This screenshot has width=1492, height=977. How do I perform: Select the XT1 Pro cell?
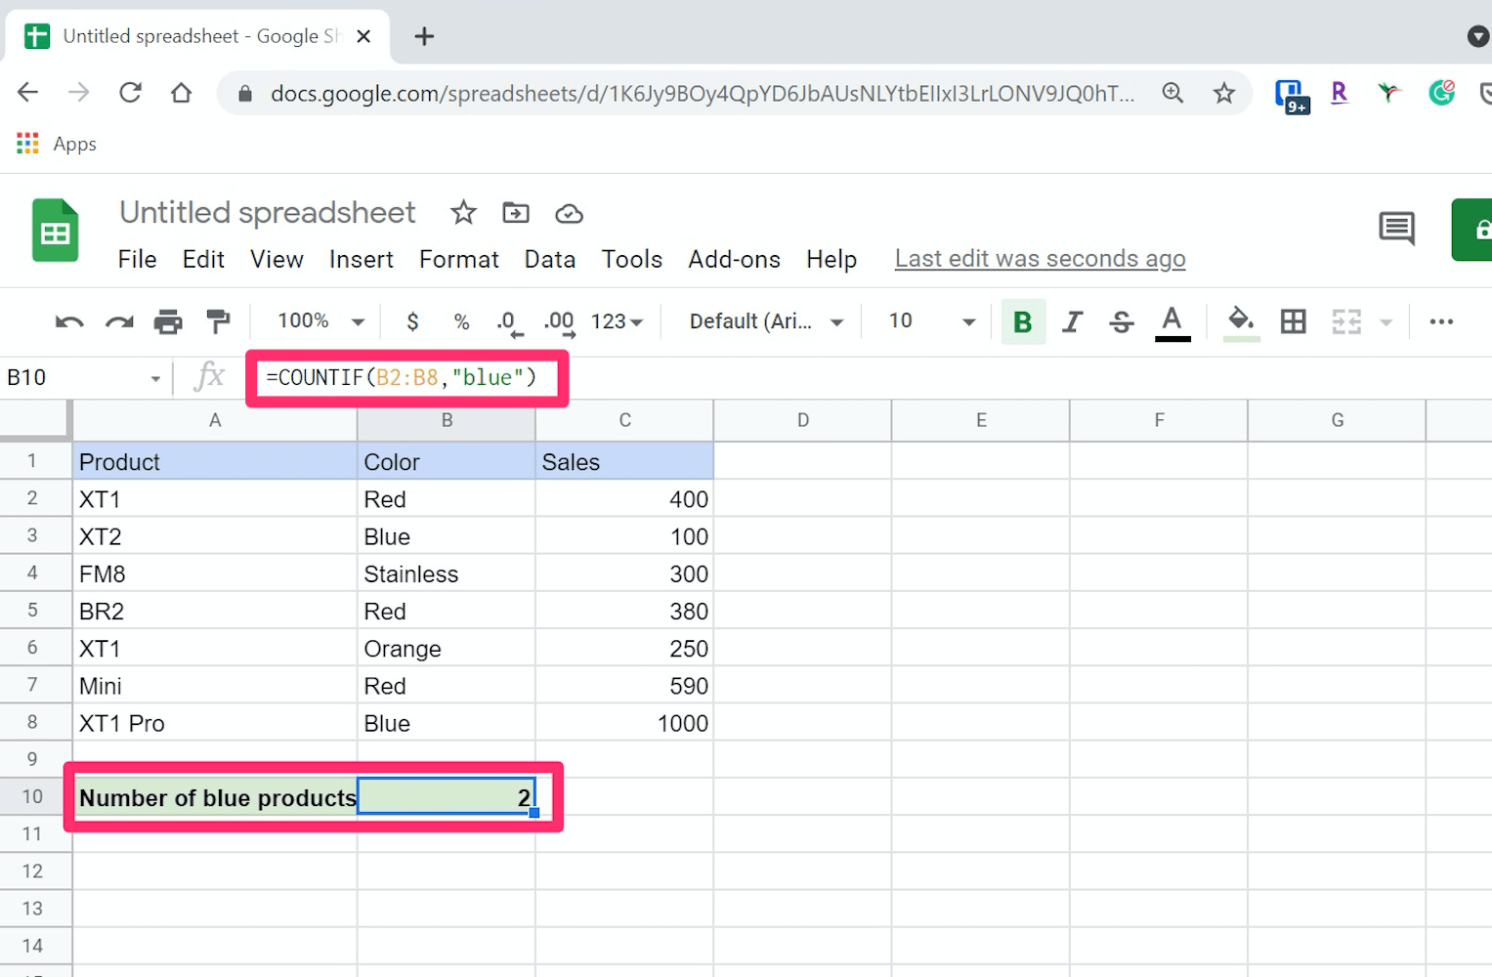215,723
